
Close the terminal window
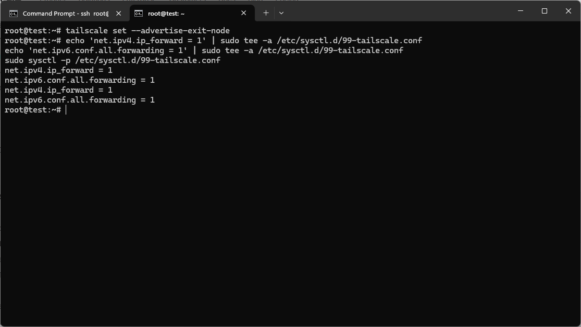(x=568, y=11)
